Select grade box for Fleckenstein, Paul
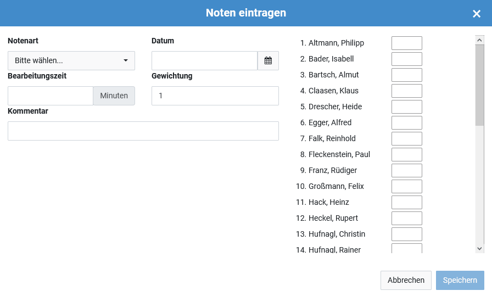The height and width of the screenshot is (296, 492). (x=407, y=154)
